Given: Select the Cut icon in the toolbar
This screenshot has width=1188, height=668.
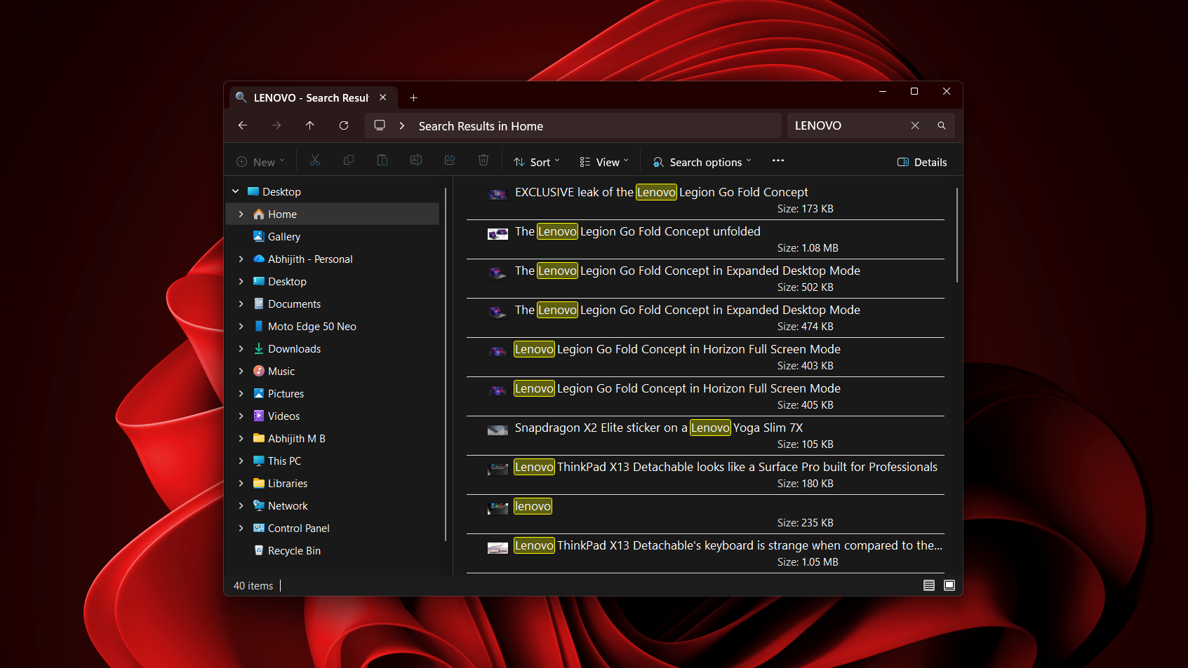Looking at the screenshot, I should point(315,160).
